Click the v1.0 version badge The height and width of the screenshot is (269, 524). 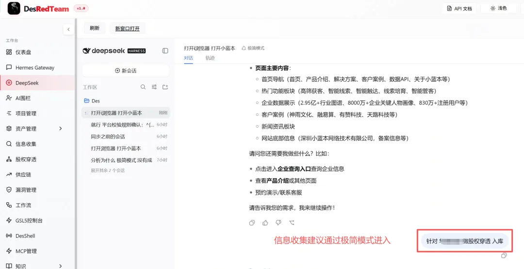pos(81,8)
